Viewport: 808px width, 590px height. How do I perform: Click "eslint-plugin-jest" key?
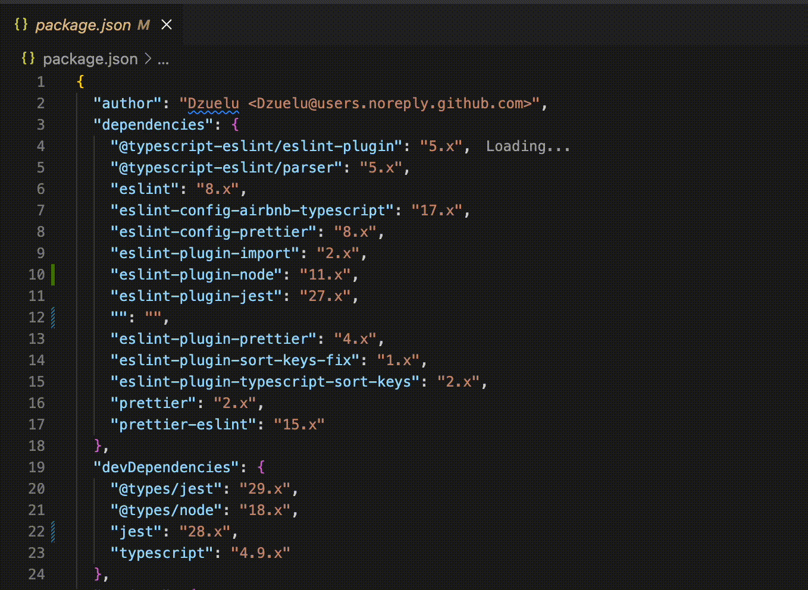click(196, 296)
